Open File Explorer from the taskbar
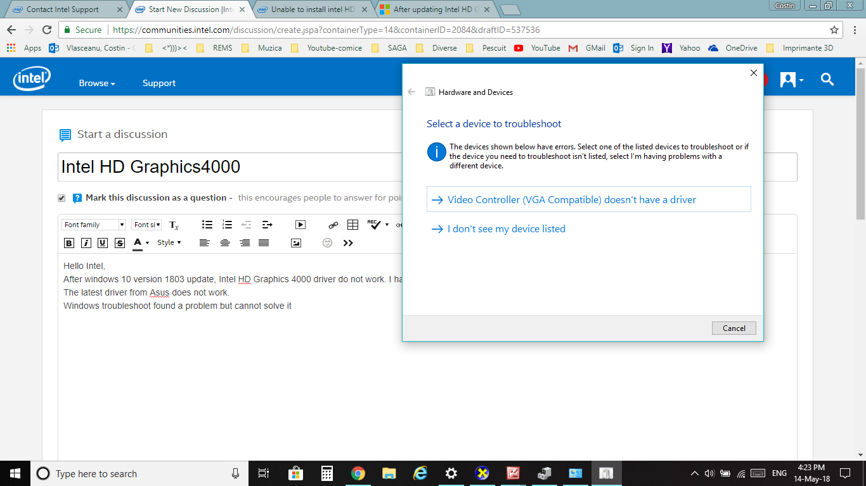The width and height of the screenshot is (866, 486). [x=389, y=473]
